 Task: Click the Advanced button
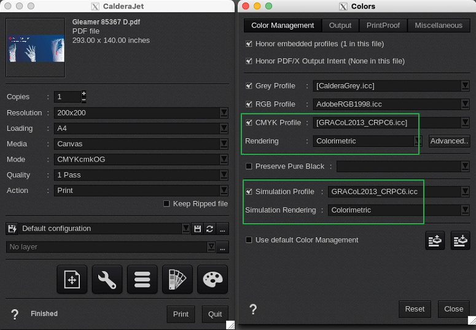coord(449,141)
